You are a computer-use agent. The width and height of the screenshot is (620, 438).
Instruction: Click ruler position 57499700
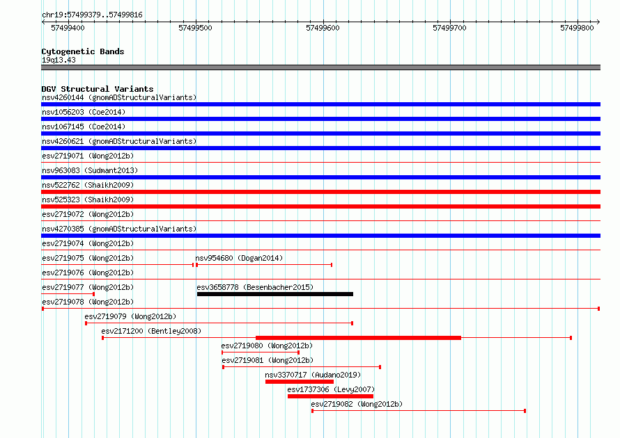[x=449, y=28]
